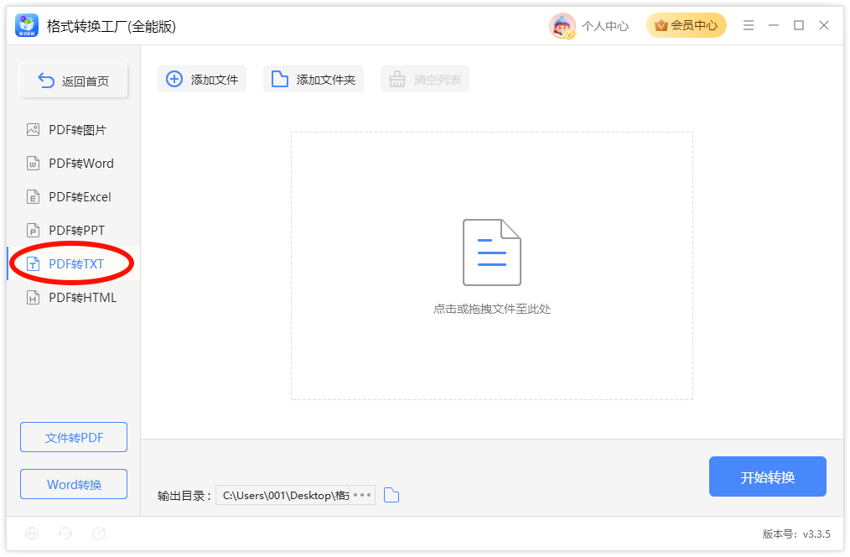Click 点击或拖拽文件至此处 drop zone text
This screenshot has height=557, width=850.
pos(492,310)
